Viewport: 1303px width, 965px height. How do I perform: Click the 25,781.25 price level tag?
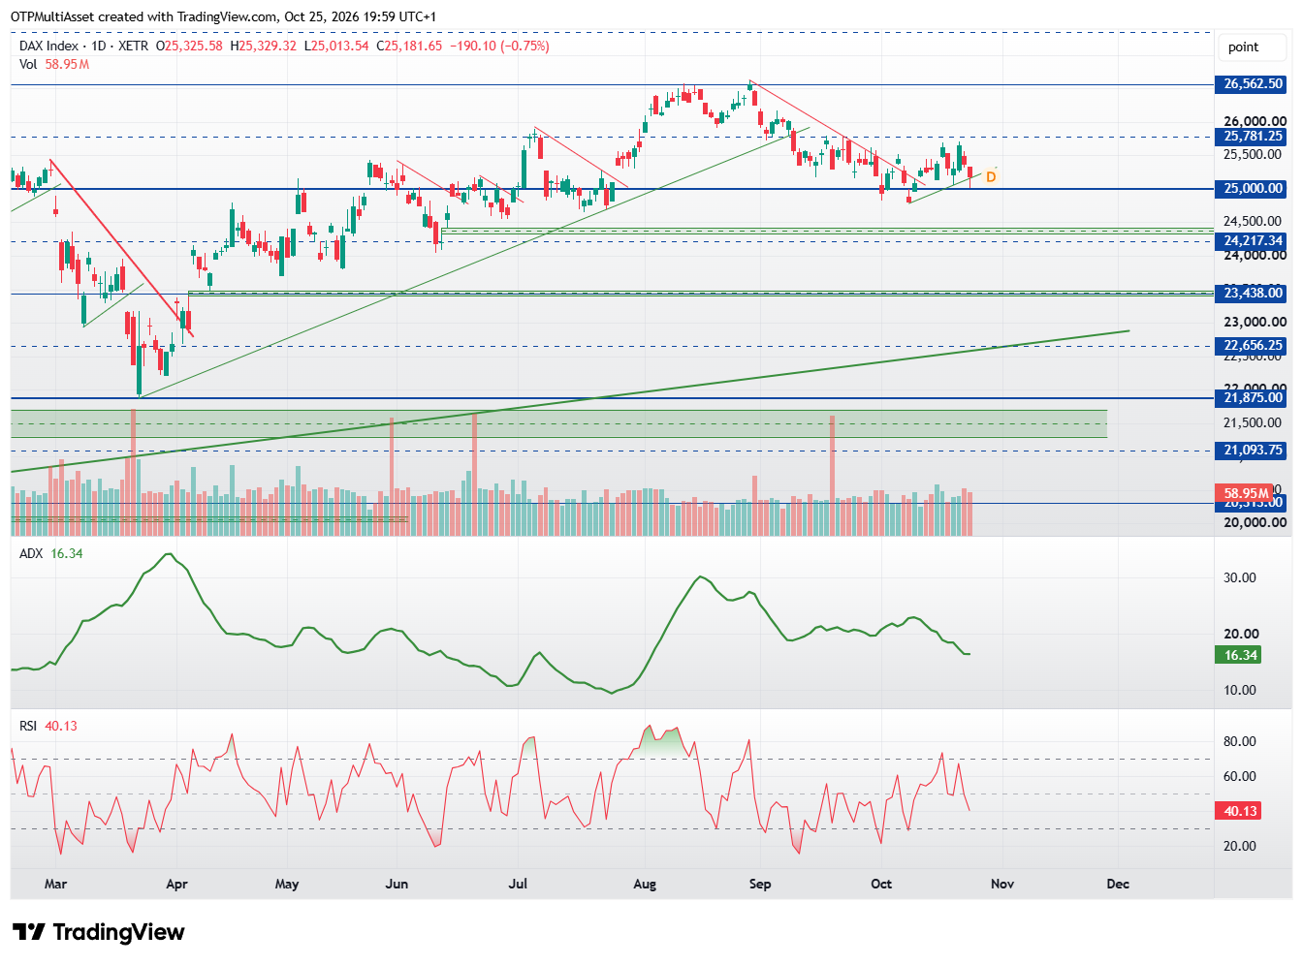point(1253,137)
